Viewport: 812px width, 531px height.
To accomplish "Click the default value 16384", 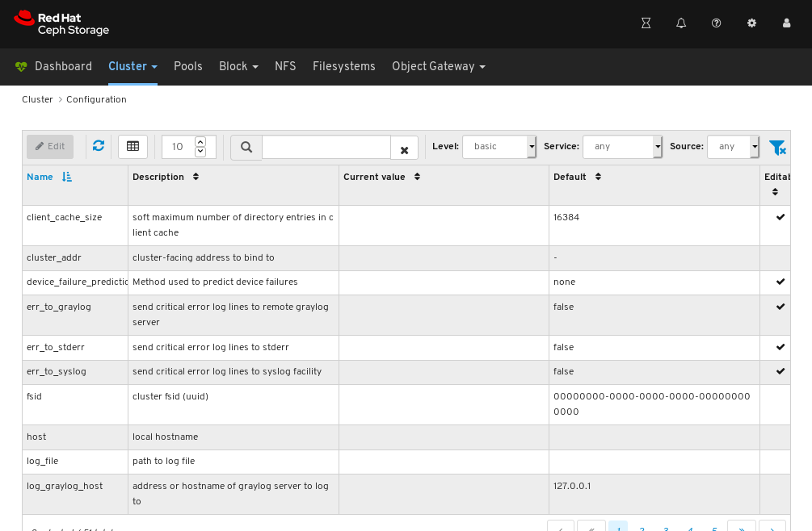I will tap(566, 217).
